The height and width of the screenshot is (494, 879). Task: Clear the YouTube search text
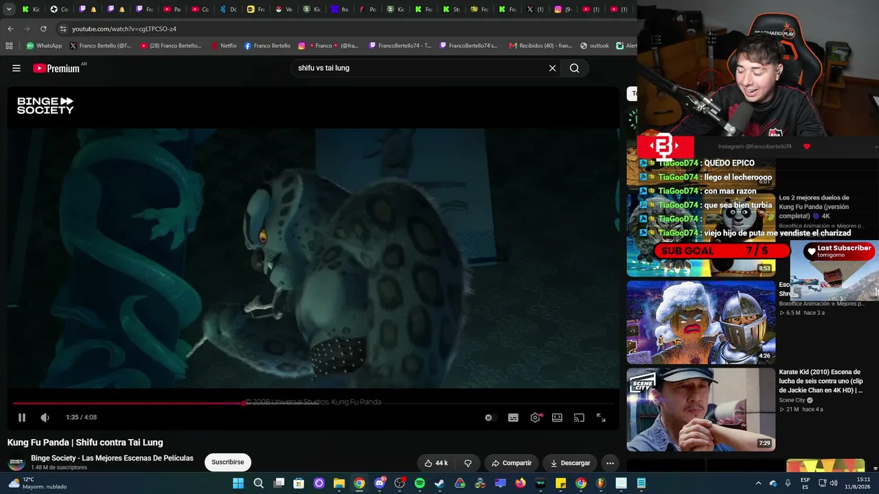point(552,68)
